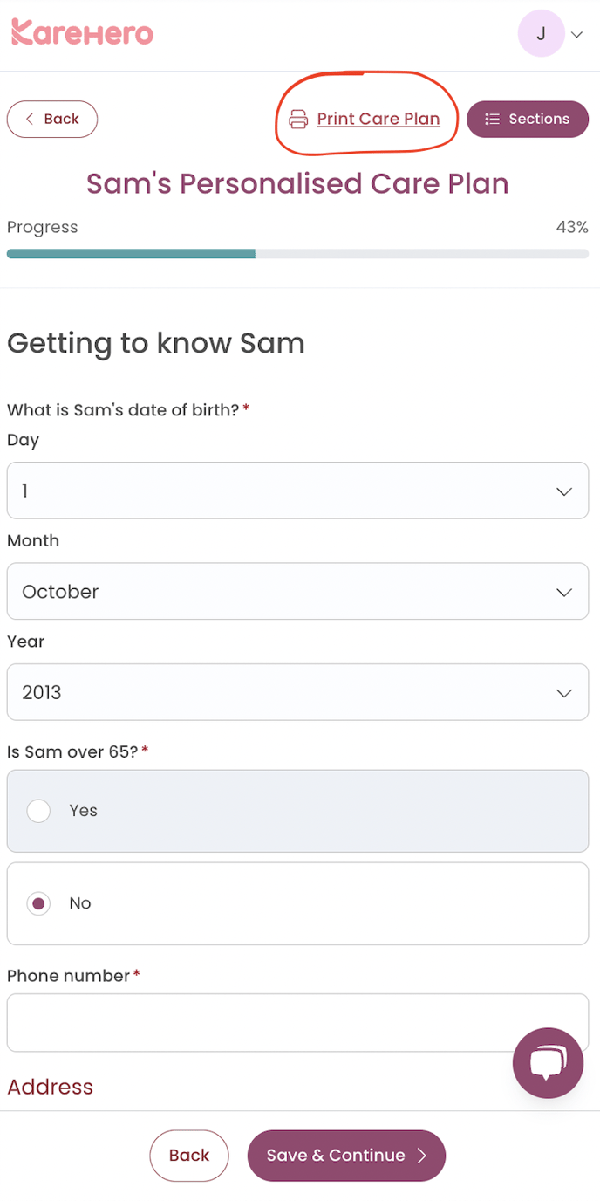600x1201 pixels.
Task: Select Yes for over 65
Action: 38,811
